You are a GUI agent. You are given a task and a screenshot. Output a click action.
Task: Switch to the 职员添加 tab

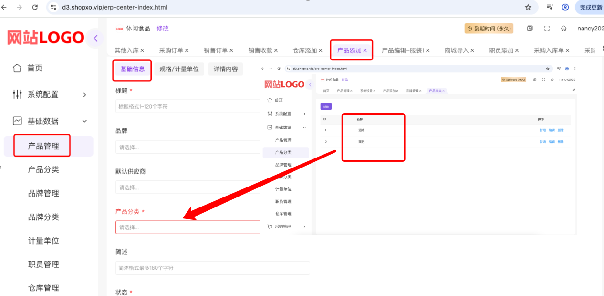[x=501, y=50]
